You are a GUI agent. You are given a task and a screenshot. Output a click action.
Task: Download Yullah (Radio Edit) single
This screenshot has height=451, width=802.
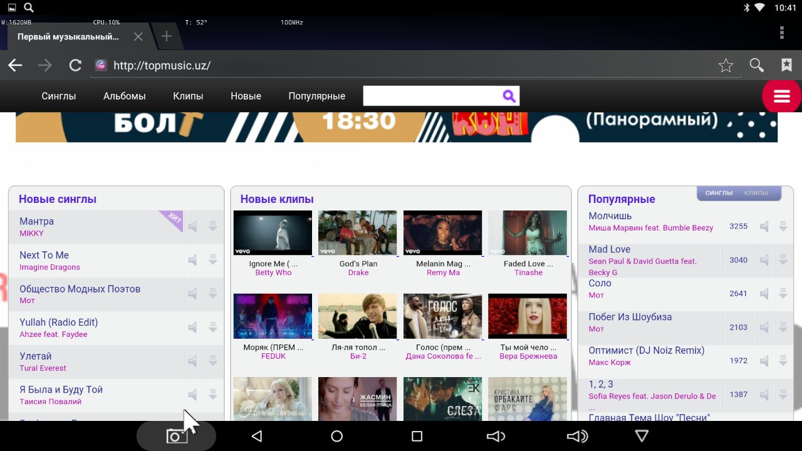[213, 327]
